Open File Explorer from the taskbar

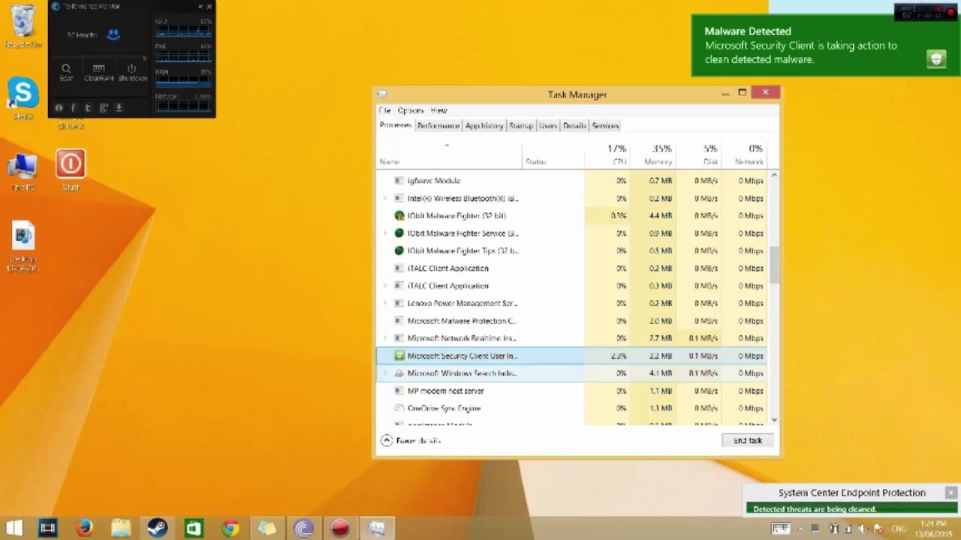(121, 528)
